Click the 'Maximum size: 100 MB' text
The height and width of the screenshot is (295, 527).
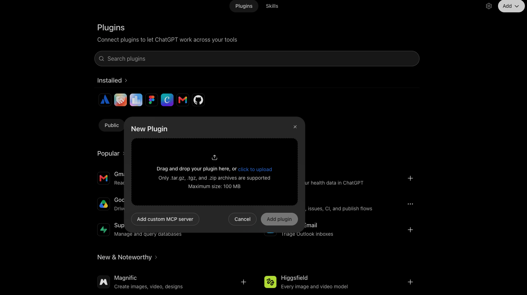pos(214,186)
